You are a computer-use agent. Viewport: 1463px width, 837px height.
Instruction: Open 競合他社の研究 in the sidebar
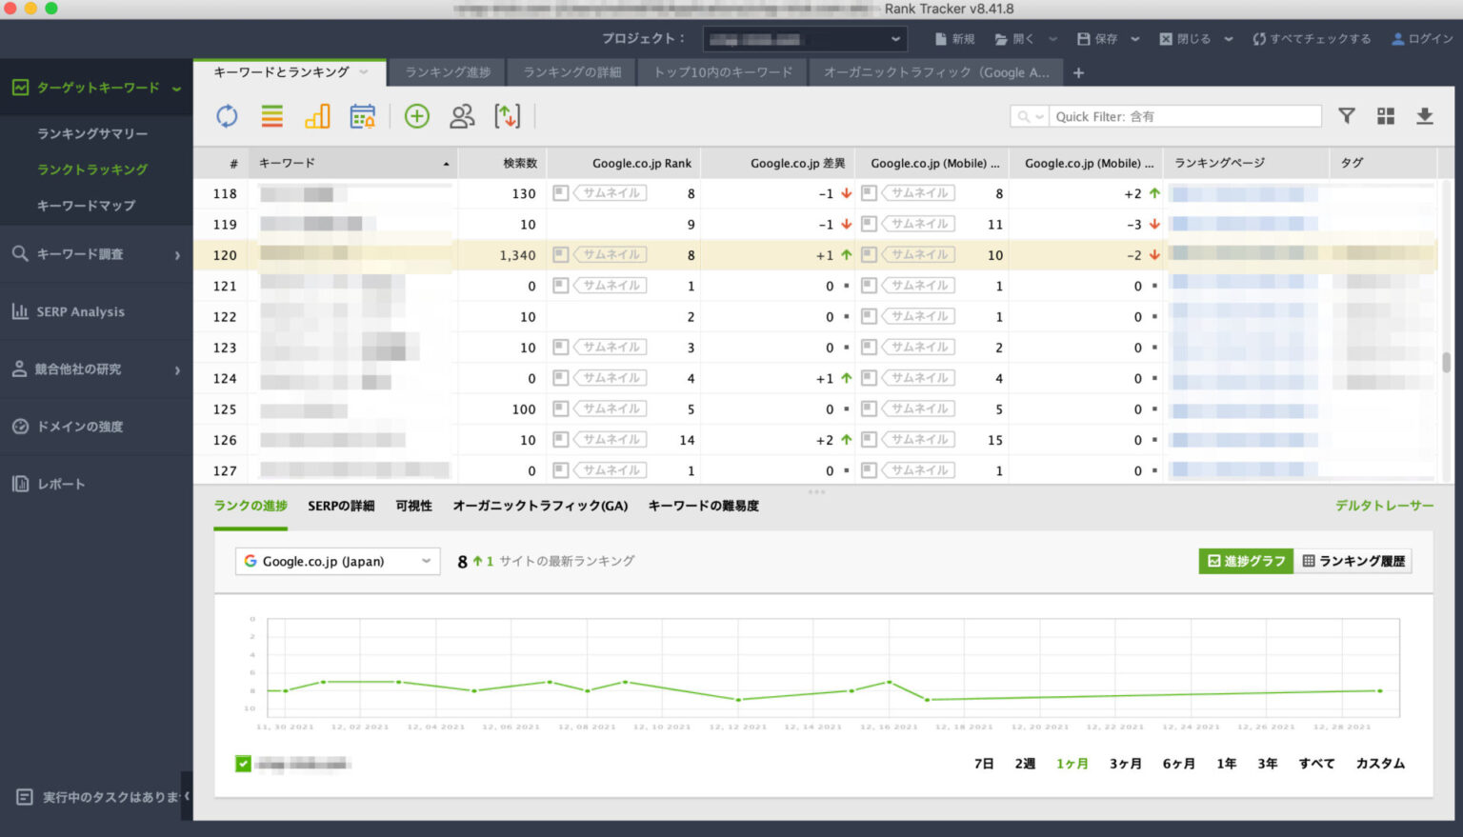point(78,369)
